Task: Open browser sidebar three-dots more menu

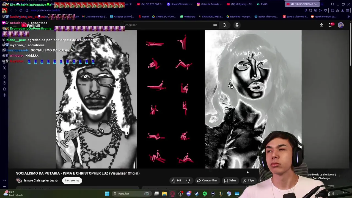Action: (4, 186)
